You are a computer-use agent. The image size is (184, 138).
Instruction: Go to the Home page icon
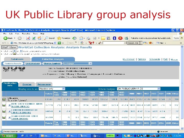point(39,38)
